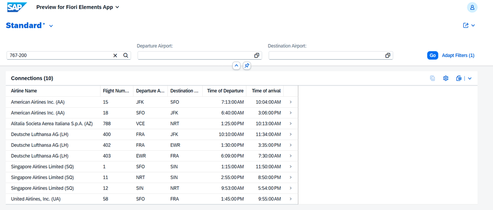Clear the 767-200 search text
The height and width of the screenshot is (210, 493).
(x=115, y=56)
